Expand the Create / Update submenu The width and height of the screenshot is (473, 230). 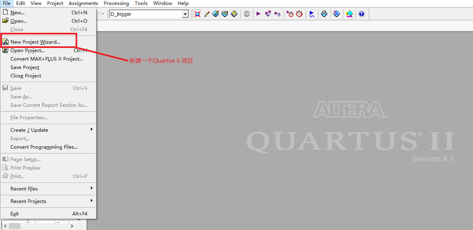pyautogui.click(x=29, y=130)
